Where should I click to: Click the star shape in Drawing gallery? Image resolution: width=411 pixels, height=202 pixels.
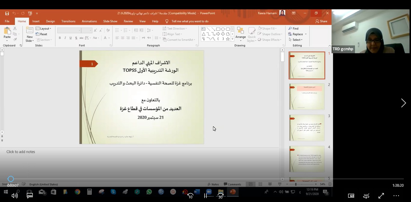tap(228, 39)
